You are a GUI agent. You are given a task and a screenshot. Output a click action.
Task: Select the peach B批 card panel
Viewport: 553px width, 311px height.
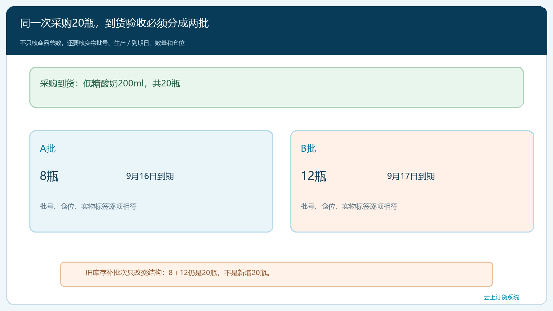412,181
